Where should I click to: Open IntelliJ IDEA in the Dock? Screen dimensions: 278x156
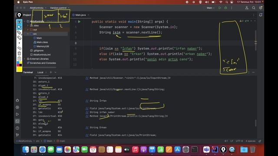point(215,149)
